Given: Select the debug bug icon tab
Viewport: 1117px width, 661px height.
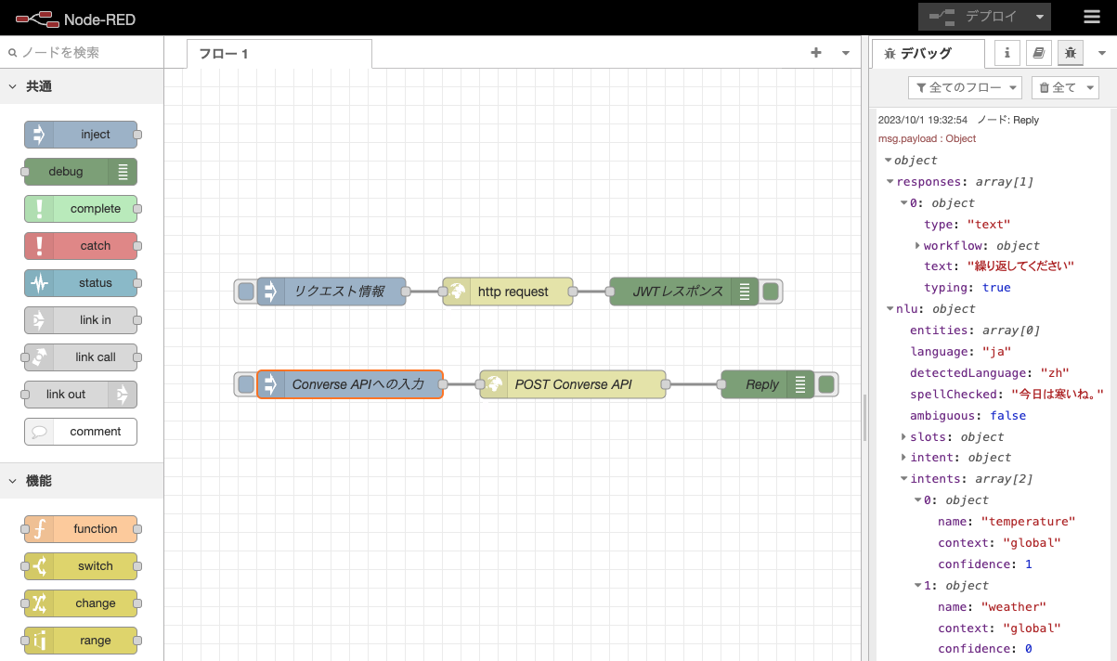Looking at the screenshot, I should (x=1070, y=54).
